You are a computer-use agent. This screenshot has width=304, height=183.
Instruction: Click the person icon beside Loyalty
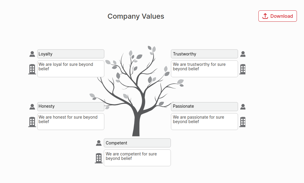32,54
